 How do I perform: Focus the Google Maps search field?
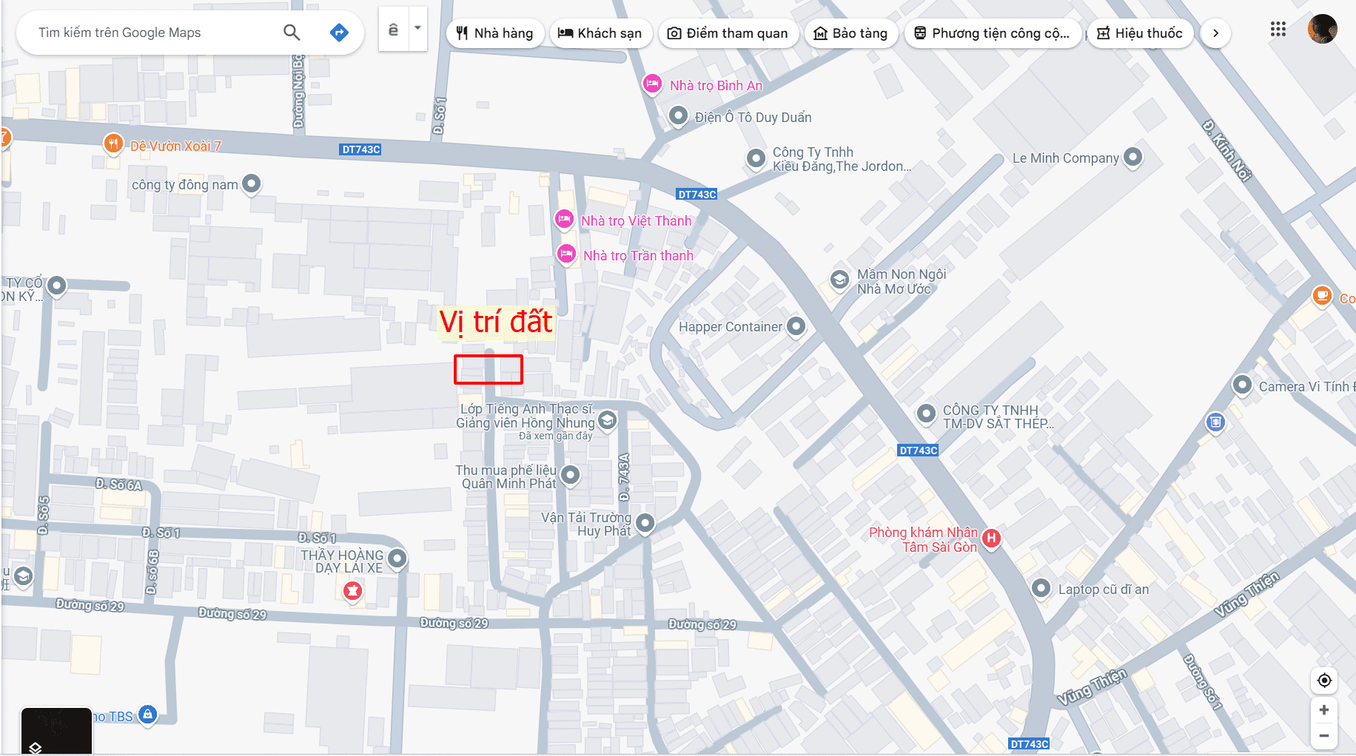pyautogui.click(x=155, y=33)
